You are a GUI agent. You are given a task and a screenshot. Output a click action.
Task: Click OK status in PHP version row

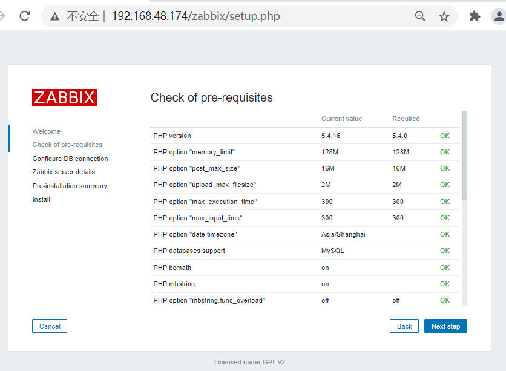(445, 136)
